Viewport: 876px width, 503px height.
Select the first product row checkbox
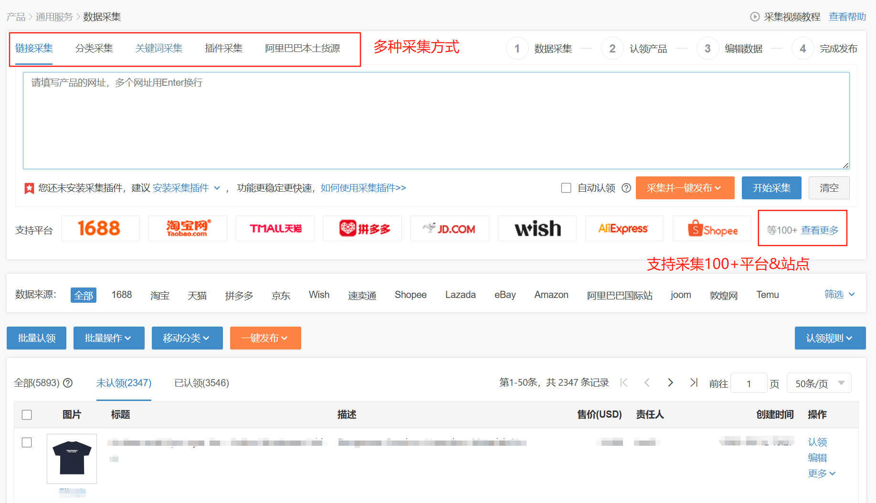click(27, 442)
